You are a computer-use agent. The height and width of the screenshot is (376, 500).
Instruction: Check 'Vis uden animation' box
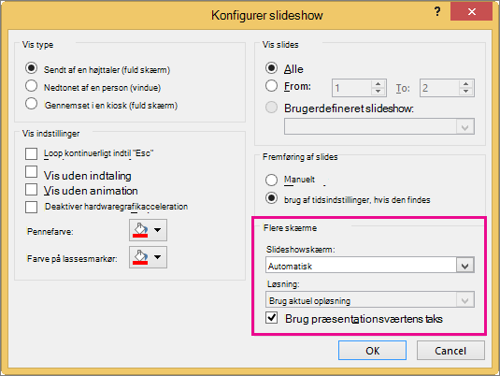31,189
